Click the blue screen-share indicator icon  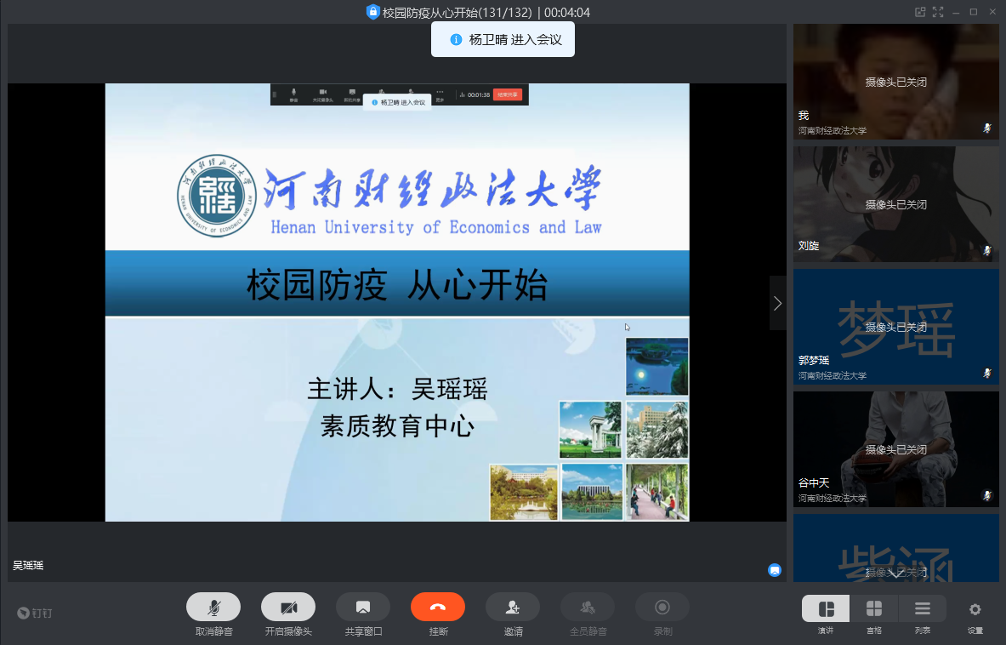pyautogui.click(x=775, y=570)
